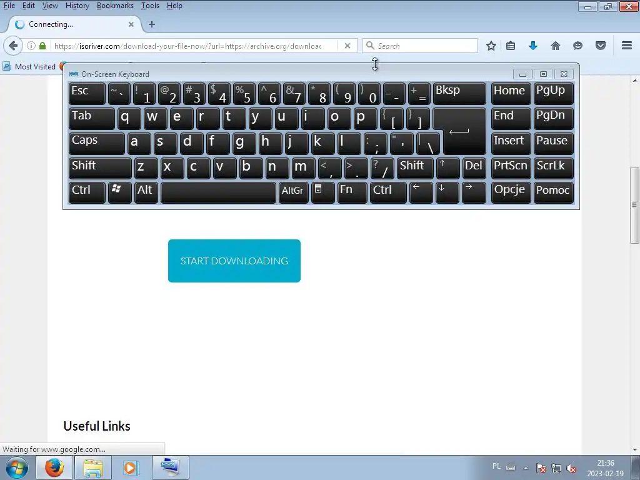The height and width of the screenshot is (480, 640).
Task: Toggle the left Ctrl key on keyboard
Action: [x=87, y=192]
